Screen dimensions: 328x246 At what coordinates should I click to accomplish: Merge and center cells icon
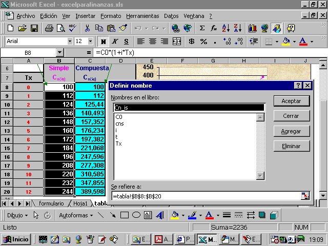[x=177, y=42]
